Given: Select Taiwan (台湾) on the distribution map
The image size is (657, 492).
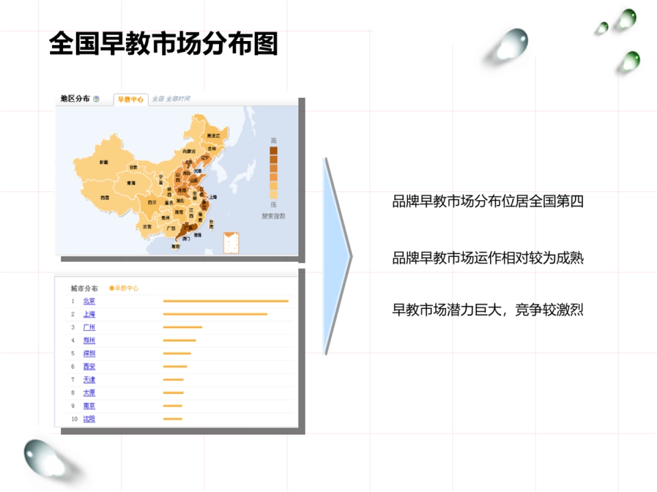Looking at the screenshot, I should [x=211, y=225].
